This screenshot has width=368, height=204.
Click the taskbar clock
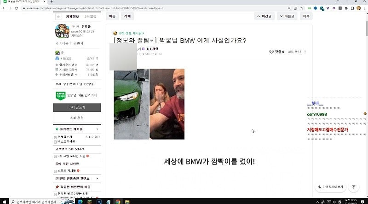point(350,202)
